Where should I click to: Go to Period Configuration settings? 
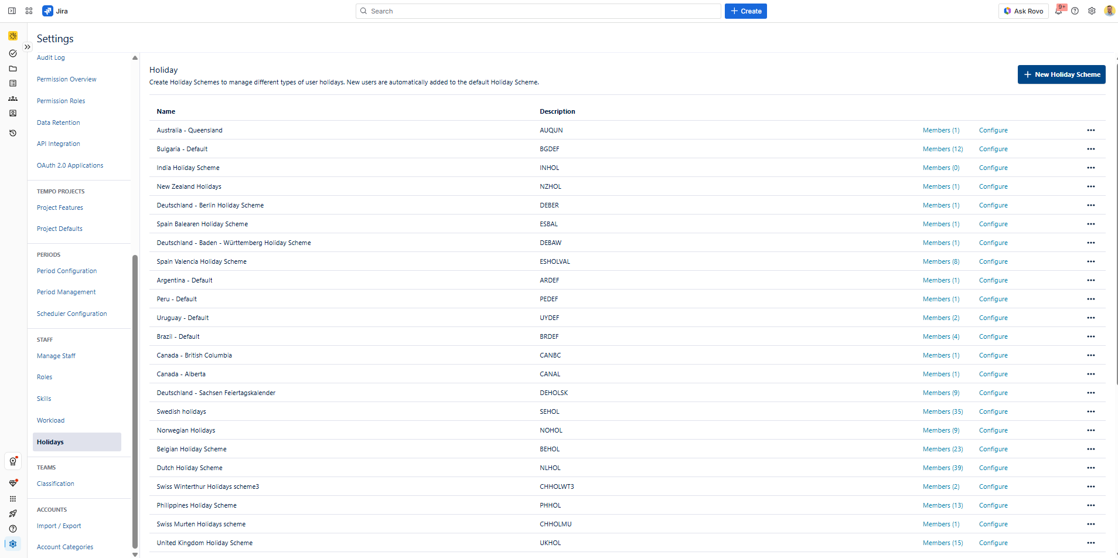coord(67,271)
